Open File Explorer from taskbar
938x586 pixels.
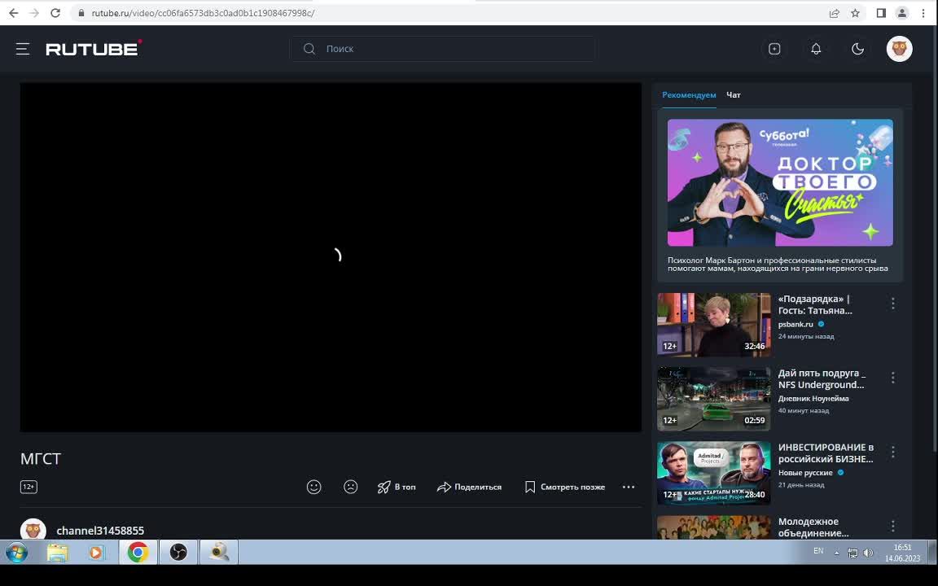[x=58, y=552]
